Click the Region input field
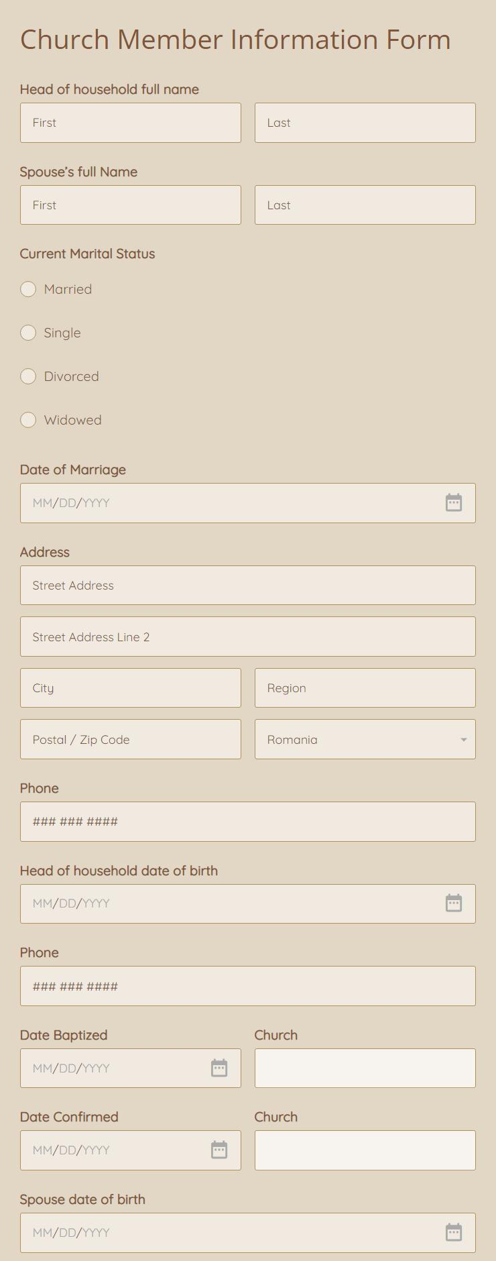 [365, 688]
